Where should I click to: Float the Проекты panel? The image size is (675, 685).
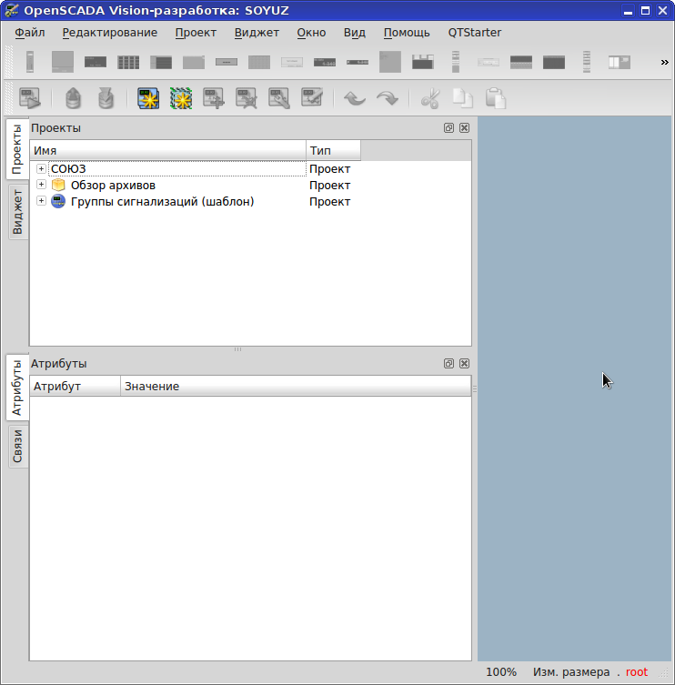448,128
